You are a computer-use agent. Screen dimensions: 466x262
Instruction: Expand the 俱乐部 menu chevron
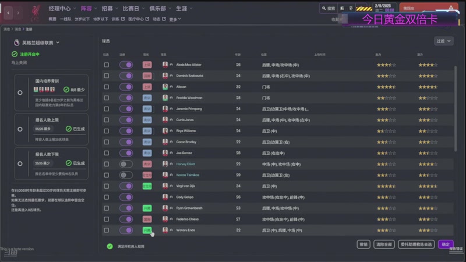170,9
